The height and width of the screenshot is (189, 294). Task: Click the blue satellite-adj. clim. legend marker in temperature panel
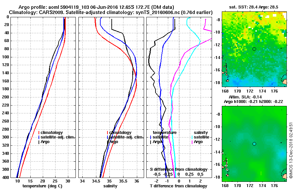(39, 138)
